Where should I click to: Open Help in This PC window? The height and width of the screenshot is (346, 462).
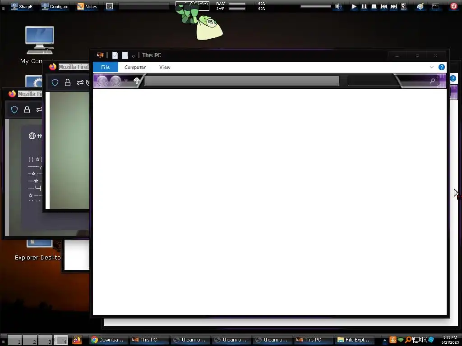tap(441, 67)
